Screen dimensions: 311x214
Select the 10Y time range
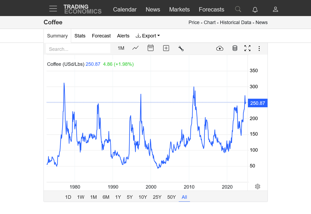[143, 197]
